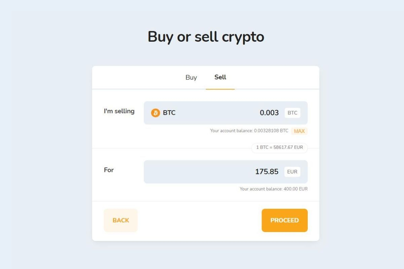This screenshot has height=269, width=404.
Task: Switch to the Buy tab
Action: [191, 78]
